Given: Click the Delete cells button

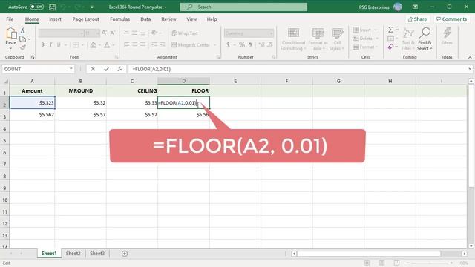Looking at the screenshot, I should [x=363, y=39].
